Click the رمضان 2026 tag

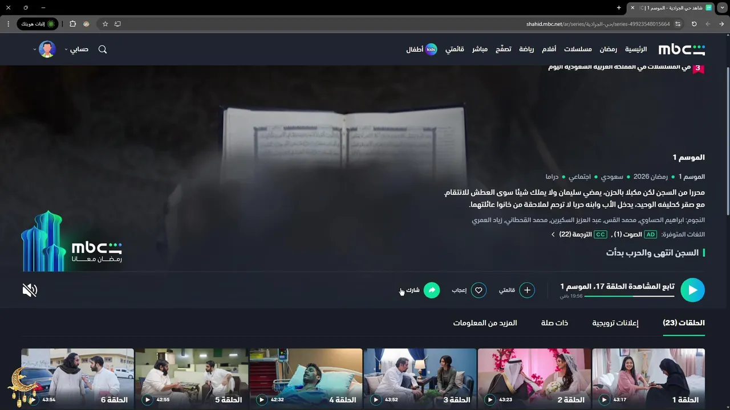650,177
